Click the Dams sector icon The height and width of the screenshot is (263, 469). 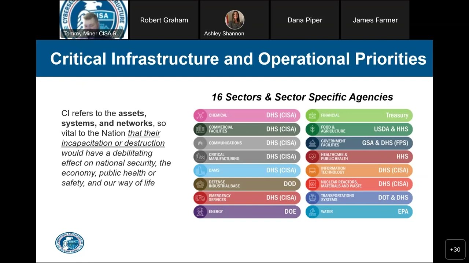click(x=200, y=170)
